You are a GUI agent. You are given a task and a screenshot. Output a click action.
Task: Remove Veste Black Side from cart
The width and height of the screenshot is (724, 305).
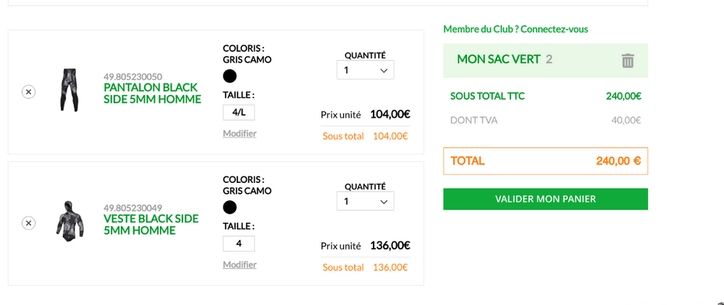click(x=29, y=223)
